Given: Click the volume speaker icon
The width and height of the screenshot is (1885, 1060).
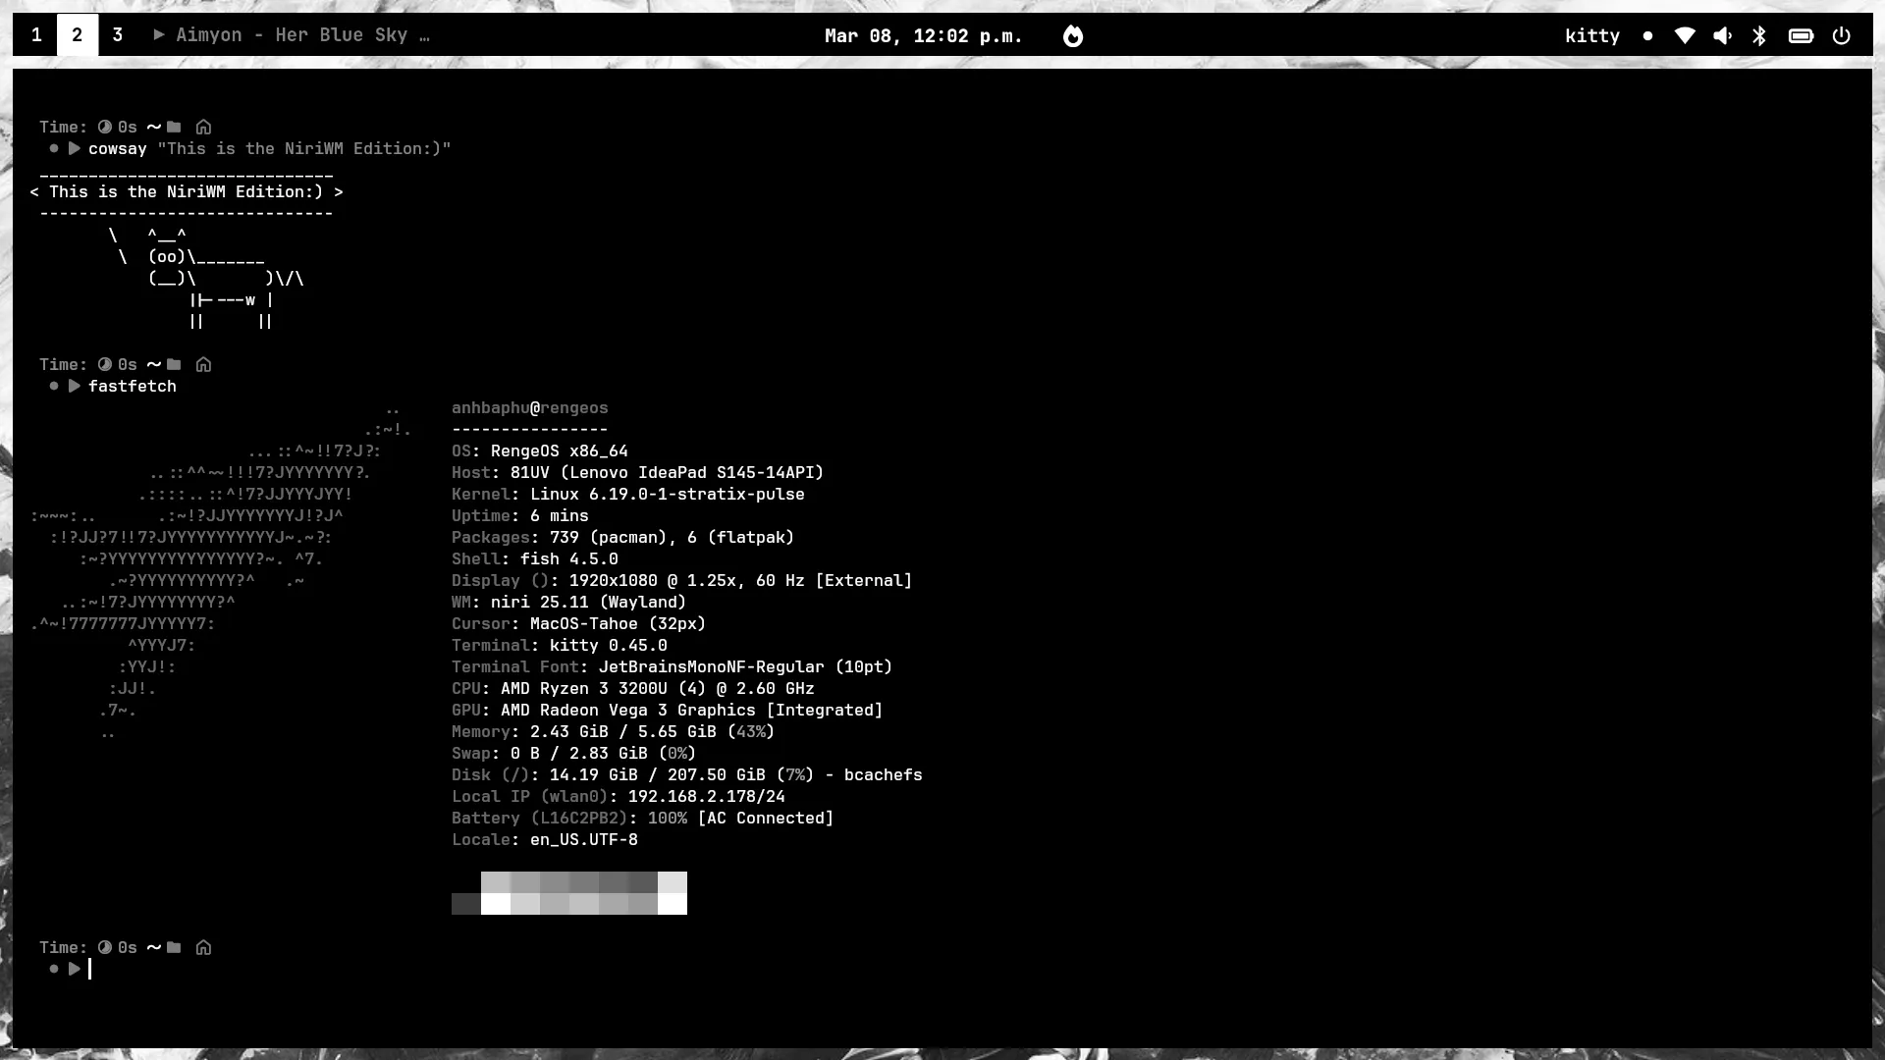Looking at the screenshot, I should [1722, 36].
